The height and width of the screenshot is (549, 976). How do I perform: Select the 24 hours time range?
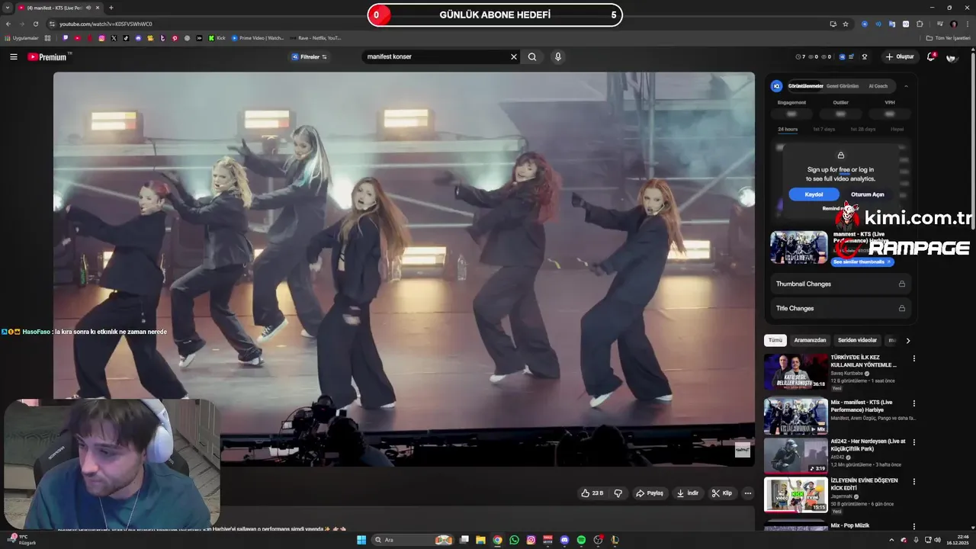[x=788, y=130]
